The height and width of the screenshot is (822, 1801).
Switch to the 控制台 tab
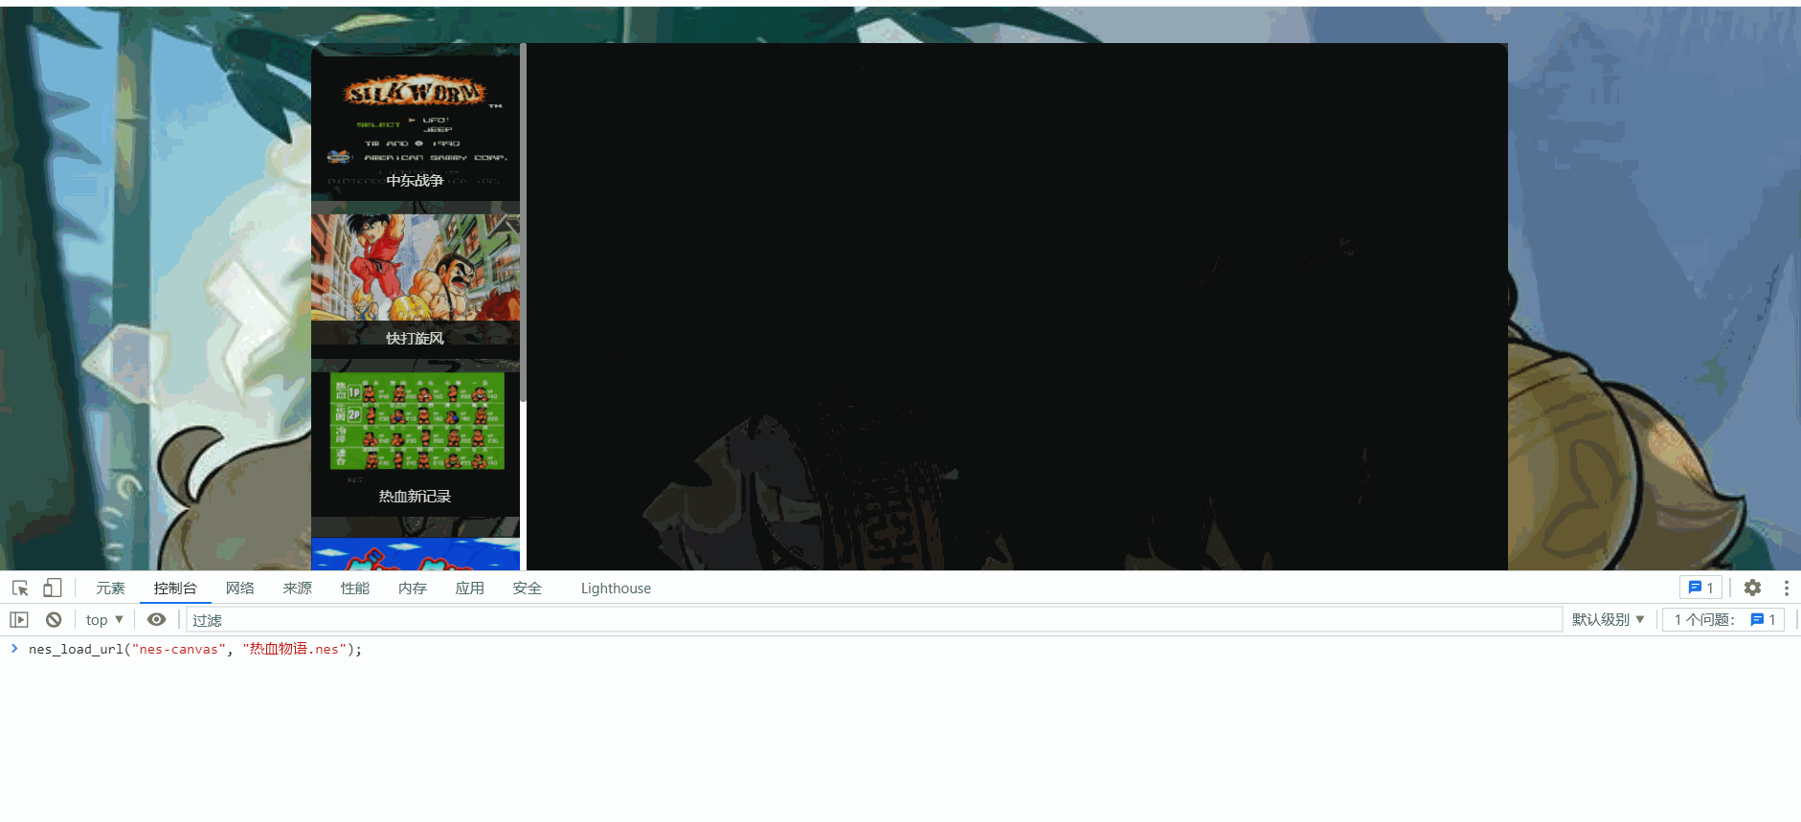(x=175, y=588)
